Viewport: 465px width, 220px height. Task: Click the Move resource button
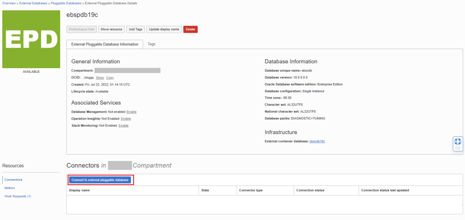pyautogui.click(x=111, y=30)
